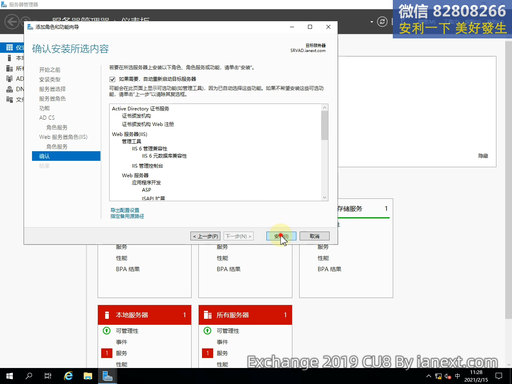
Task: Click the network icon in system tray
Action: (x=438, y=376)
